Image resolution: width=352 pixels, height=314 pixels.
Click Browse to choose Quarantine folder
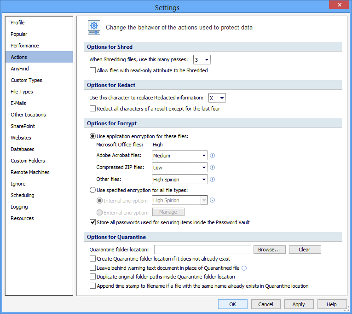[269, 250]
